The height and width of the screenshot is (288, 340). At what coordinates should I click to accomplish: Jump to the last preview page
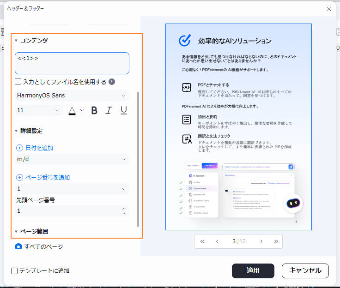[x=276, y=241]
